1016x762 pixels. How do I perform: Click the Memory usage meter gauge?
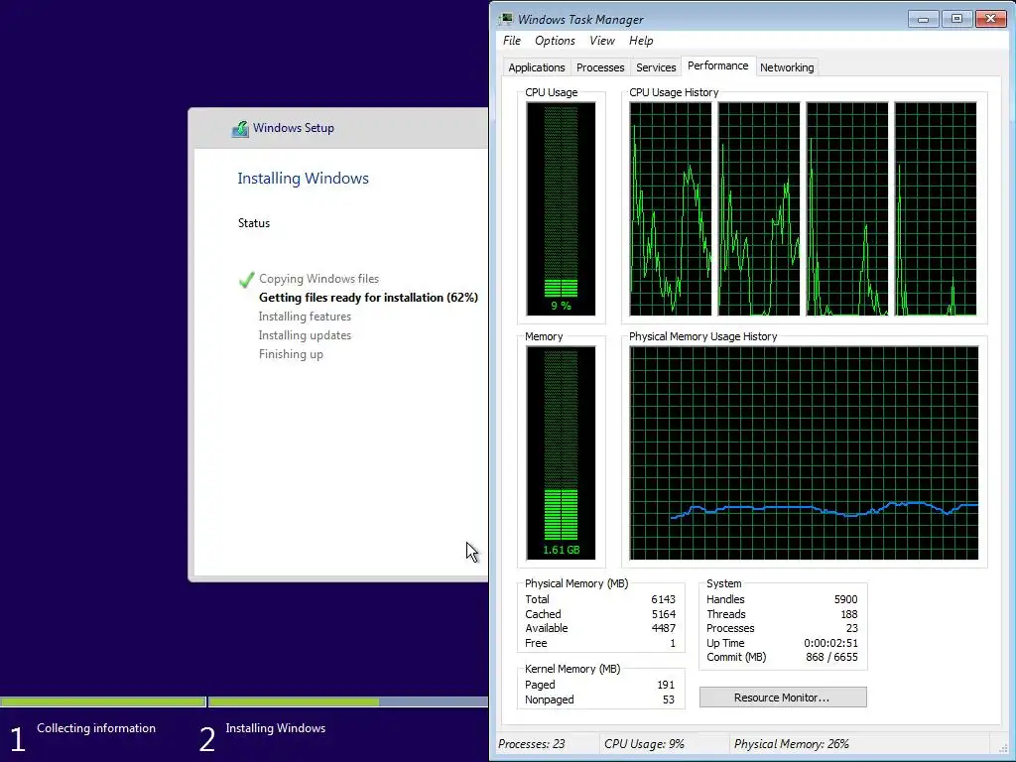click(x=561, y=452)
